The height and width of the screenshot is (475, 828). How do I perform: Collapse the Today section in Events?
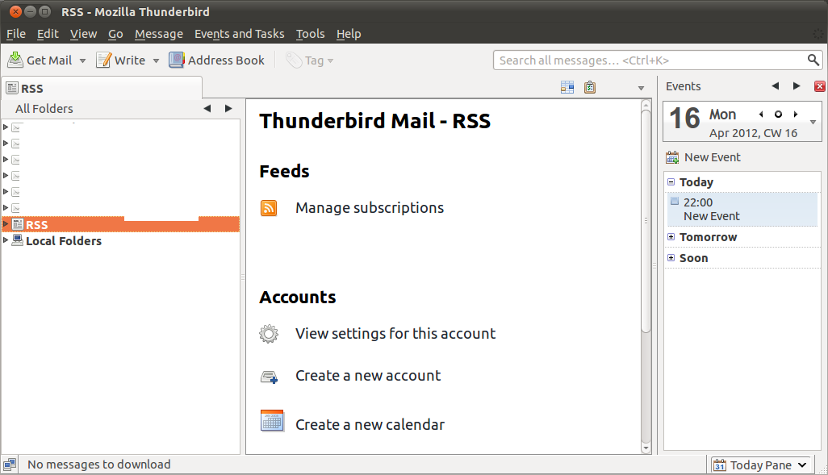[671, 182]
